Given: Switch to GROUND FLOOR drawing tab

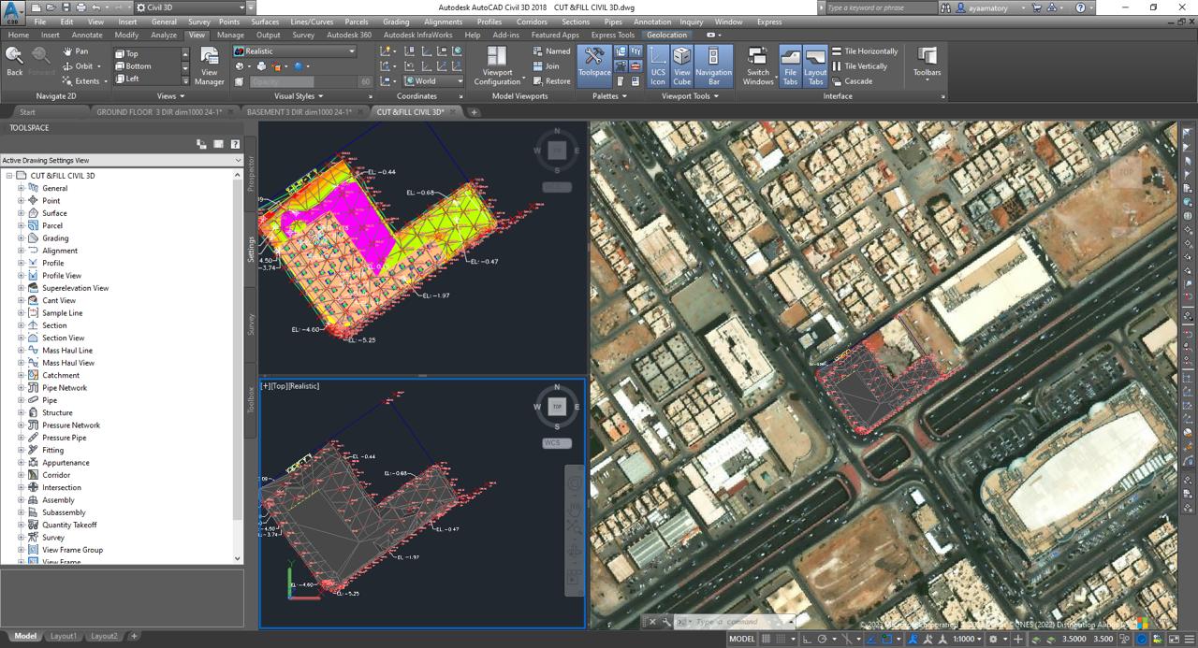Looking at the screenshot, I should (x=158, y=112).
